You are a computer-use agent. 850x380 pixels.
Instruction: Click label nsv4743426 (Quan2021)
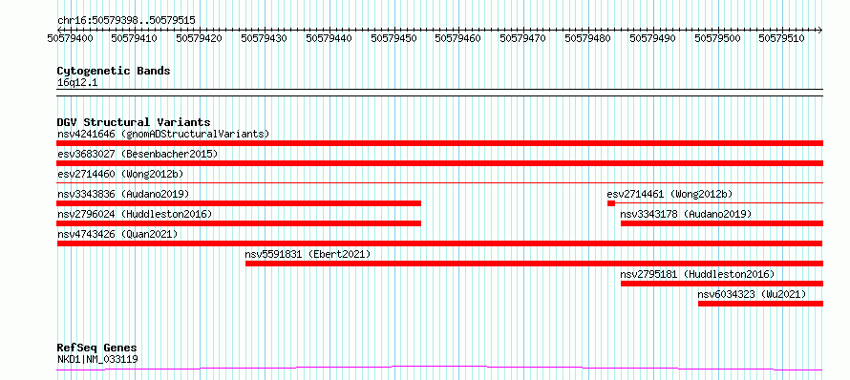tap(117, 234)
